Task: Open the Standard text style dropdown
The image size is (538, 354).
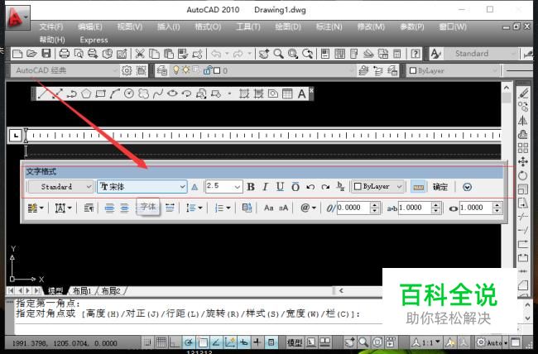Action: (x=89, y=187)
